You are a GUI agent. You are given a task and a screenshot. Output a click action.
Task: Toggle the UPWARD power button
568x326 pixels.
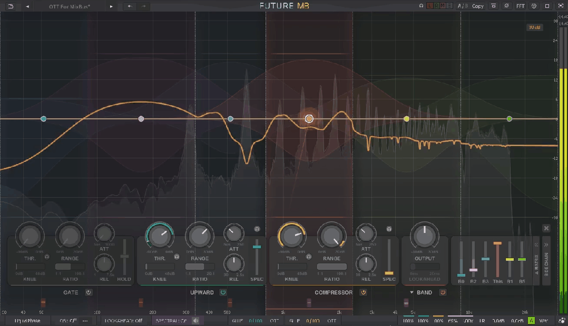coord(223,292)
